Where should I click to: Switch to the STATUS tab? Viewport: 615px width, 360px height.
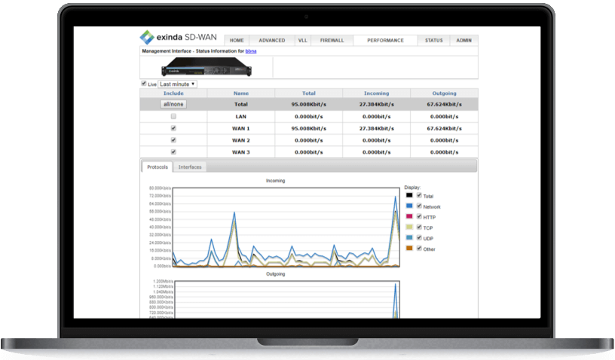coord(433,41)
